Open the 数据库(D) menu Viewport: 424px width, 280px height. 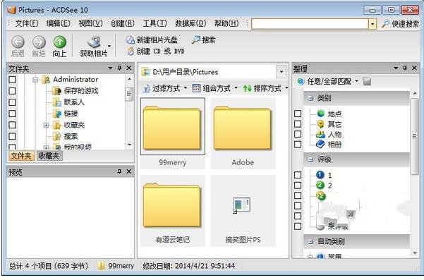click(x=190, y=23)
